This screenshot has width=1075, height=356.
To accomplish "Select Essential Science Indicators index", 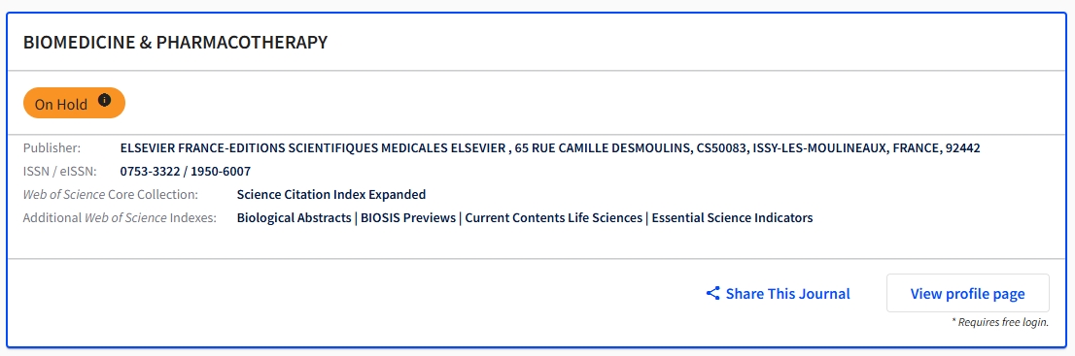I will pos(732,217).
